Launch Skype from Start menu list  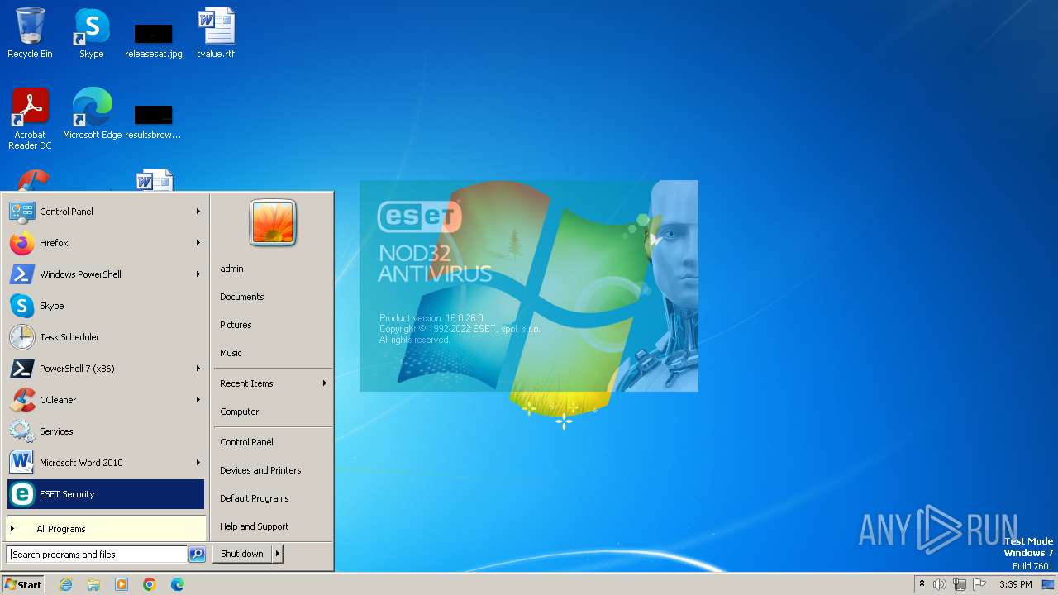(x=106, y=306)
